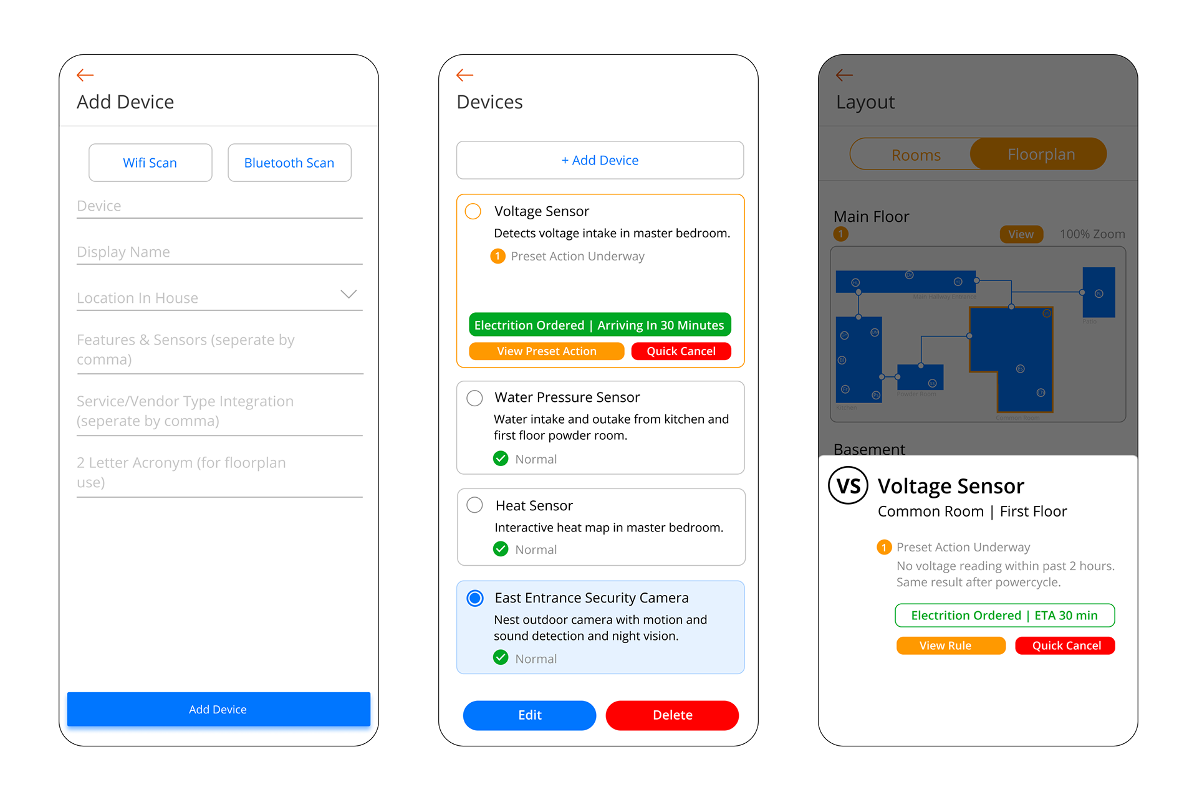Viewport: 1197px width, 800px height.
Task: Click back arrow on Devices screen
Action: [x=464, y=75]
